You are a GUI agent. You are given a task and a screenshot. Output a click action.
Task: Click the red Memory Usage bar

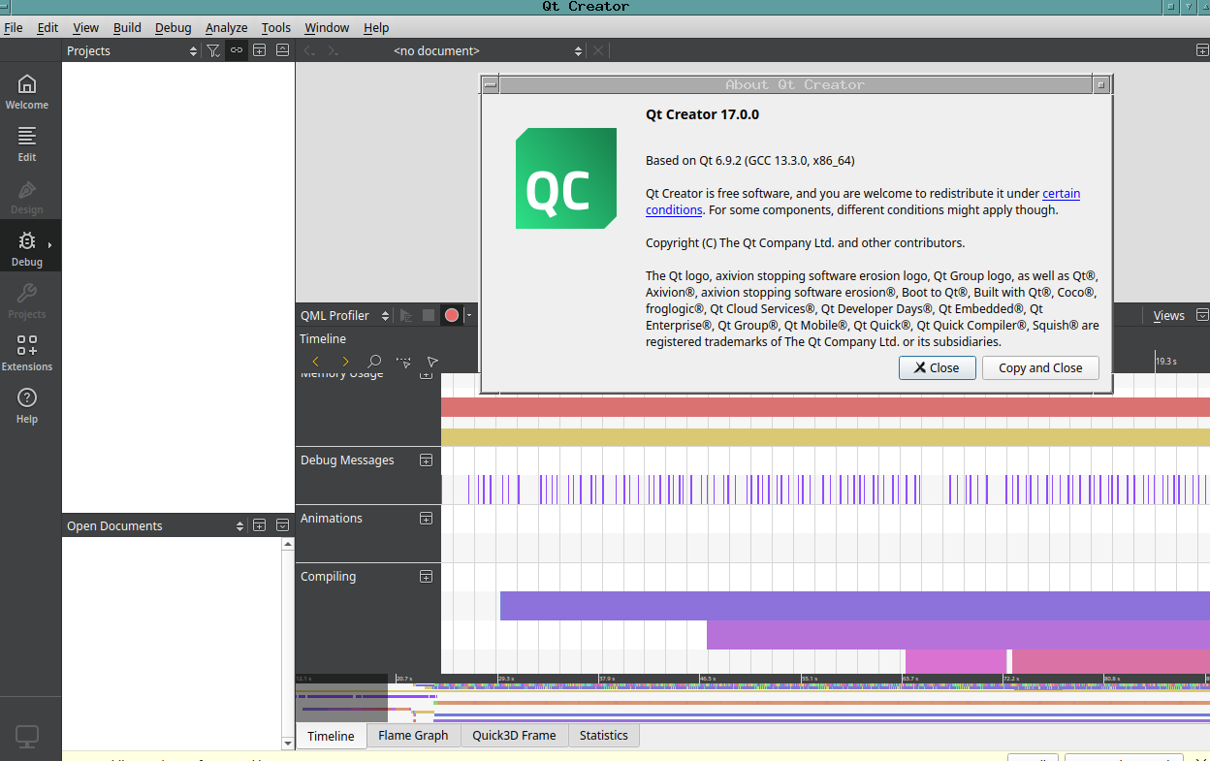pos(825,407)
